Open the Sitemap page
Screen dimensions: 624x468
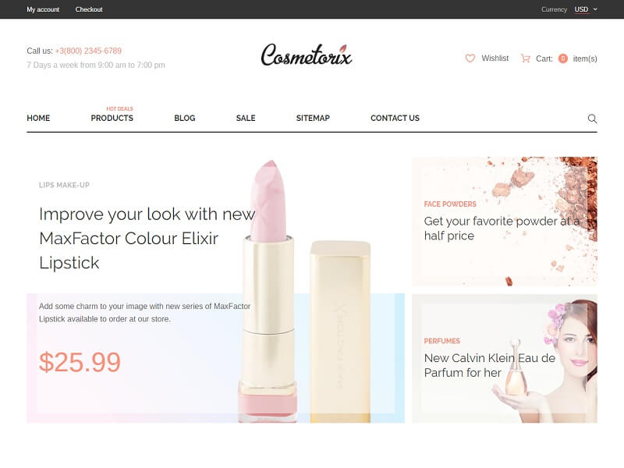313,119
